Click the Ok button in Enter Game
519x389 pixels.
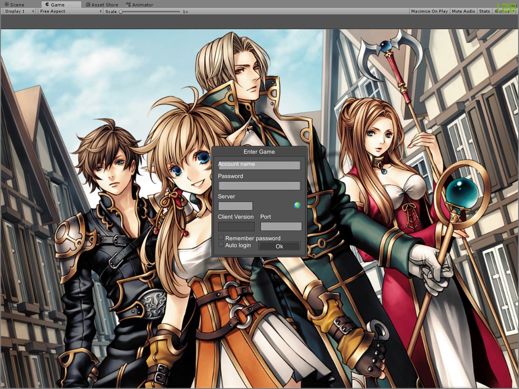coord(279,246)
